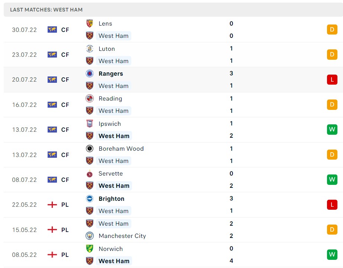This screenshot has width=343, height=268.
Task: Click the Manchester City crest icon
Action: pyautogui.click(x=89, y=236)
